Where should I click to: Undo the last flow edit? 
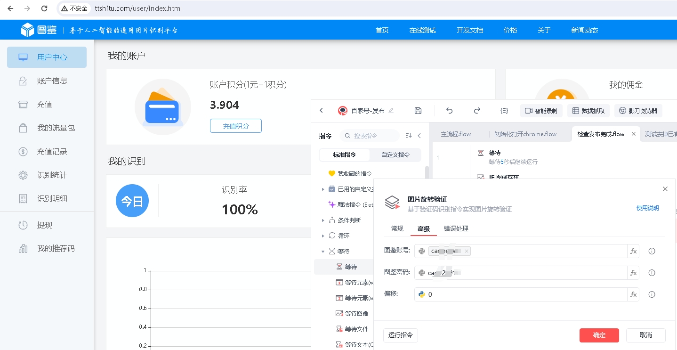pos(449,111)
